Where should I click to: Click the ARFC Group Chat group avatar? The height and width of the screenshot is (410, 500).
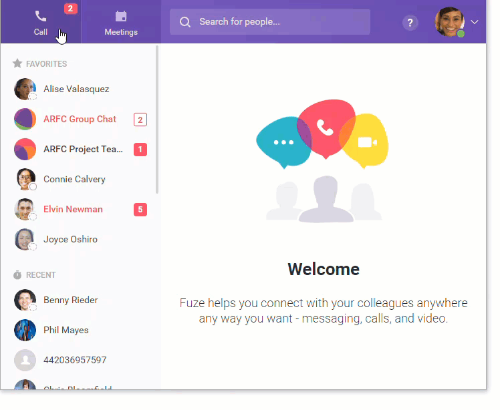(x=25, y=119)
